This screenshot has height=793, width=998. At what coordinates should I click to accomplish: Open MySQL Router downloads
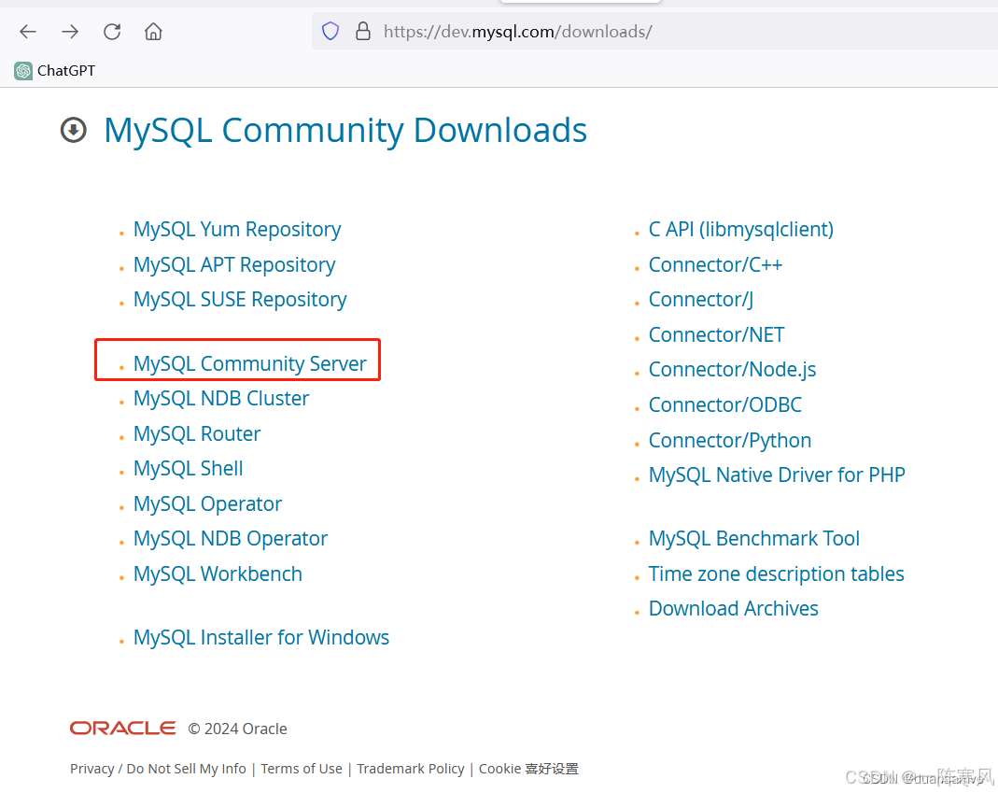pyautogui.click(x=197, y=433)
